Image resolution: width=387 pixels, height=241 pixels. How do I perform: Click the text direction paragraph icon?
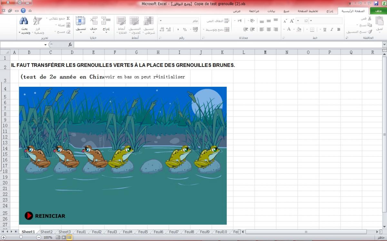point(240,21)
